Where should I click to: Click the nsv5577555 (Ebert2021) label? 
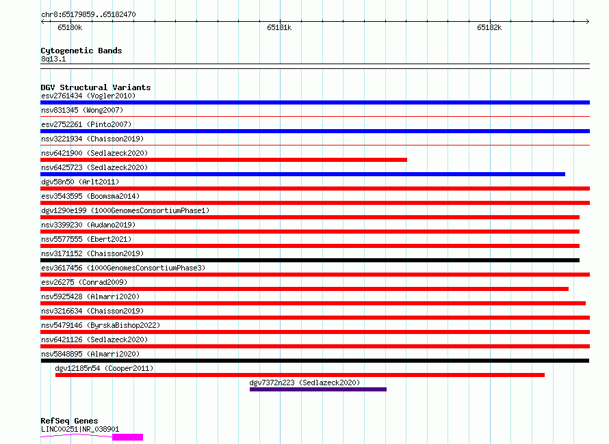coord(86,239)
